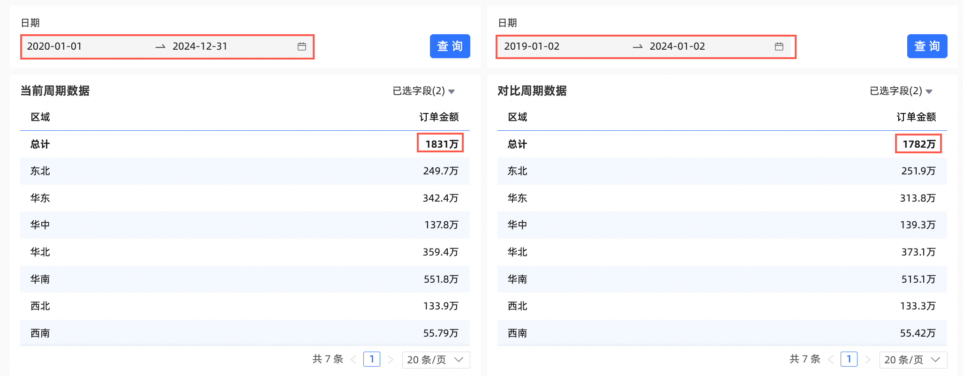This screenshot has height=376, width=963.
Task: Select 东北 row in 对比周期数据 table
Action: 722,171
